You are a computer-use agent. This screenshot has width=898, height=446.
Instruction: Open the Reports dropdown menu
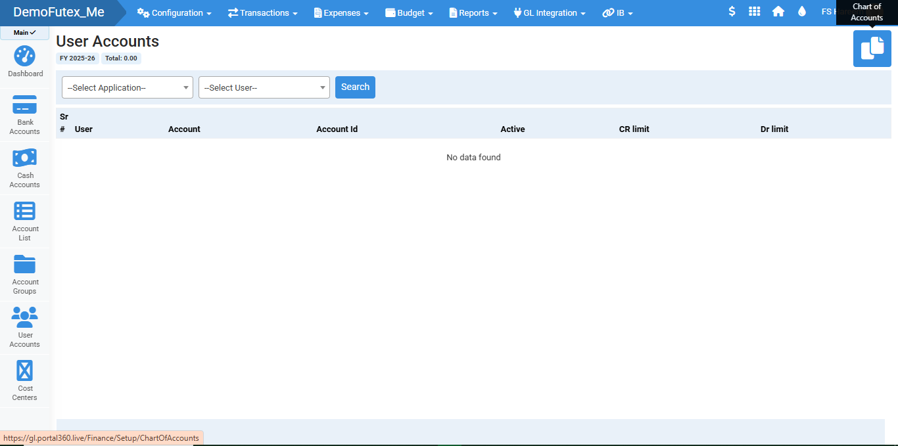click(473, 13)
